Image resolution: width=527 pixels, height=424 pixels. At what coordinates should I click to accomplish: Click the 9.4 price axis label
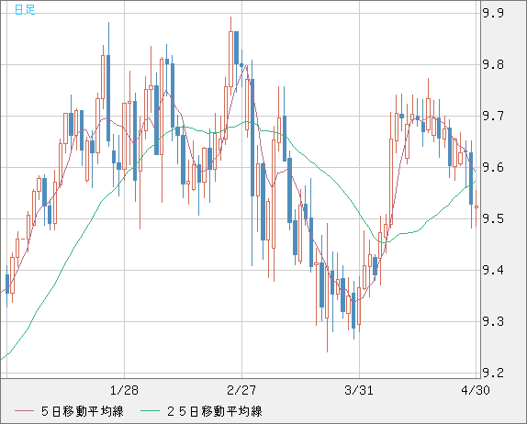pos(493,270)
